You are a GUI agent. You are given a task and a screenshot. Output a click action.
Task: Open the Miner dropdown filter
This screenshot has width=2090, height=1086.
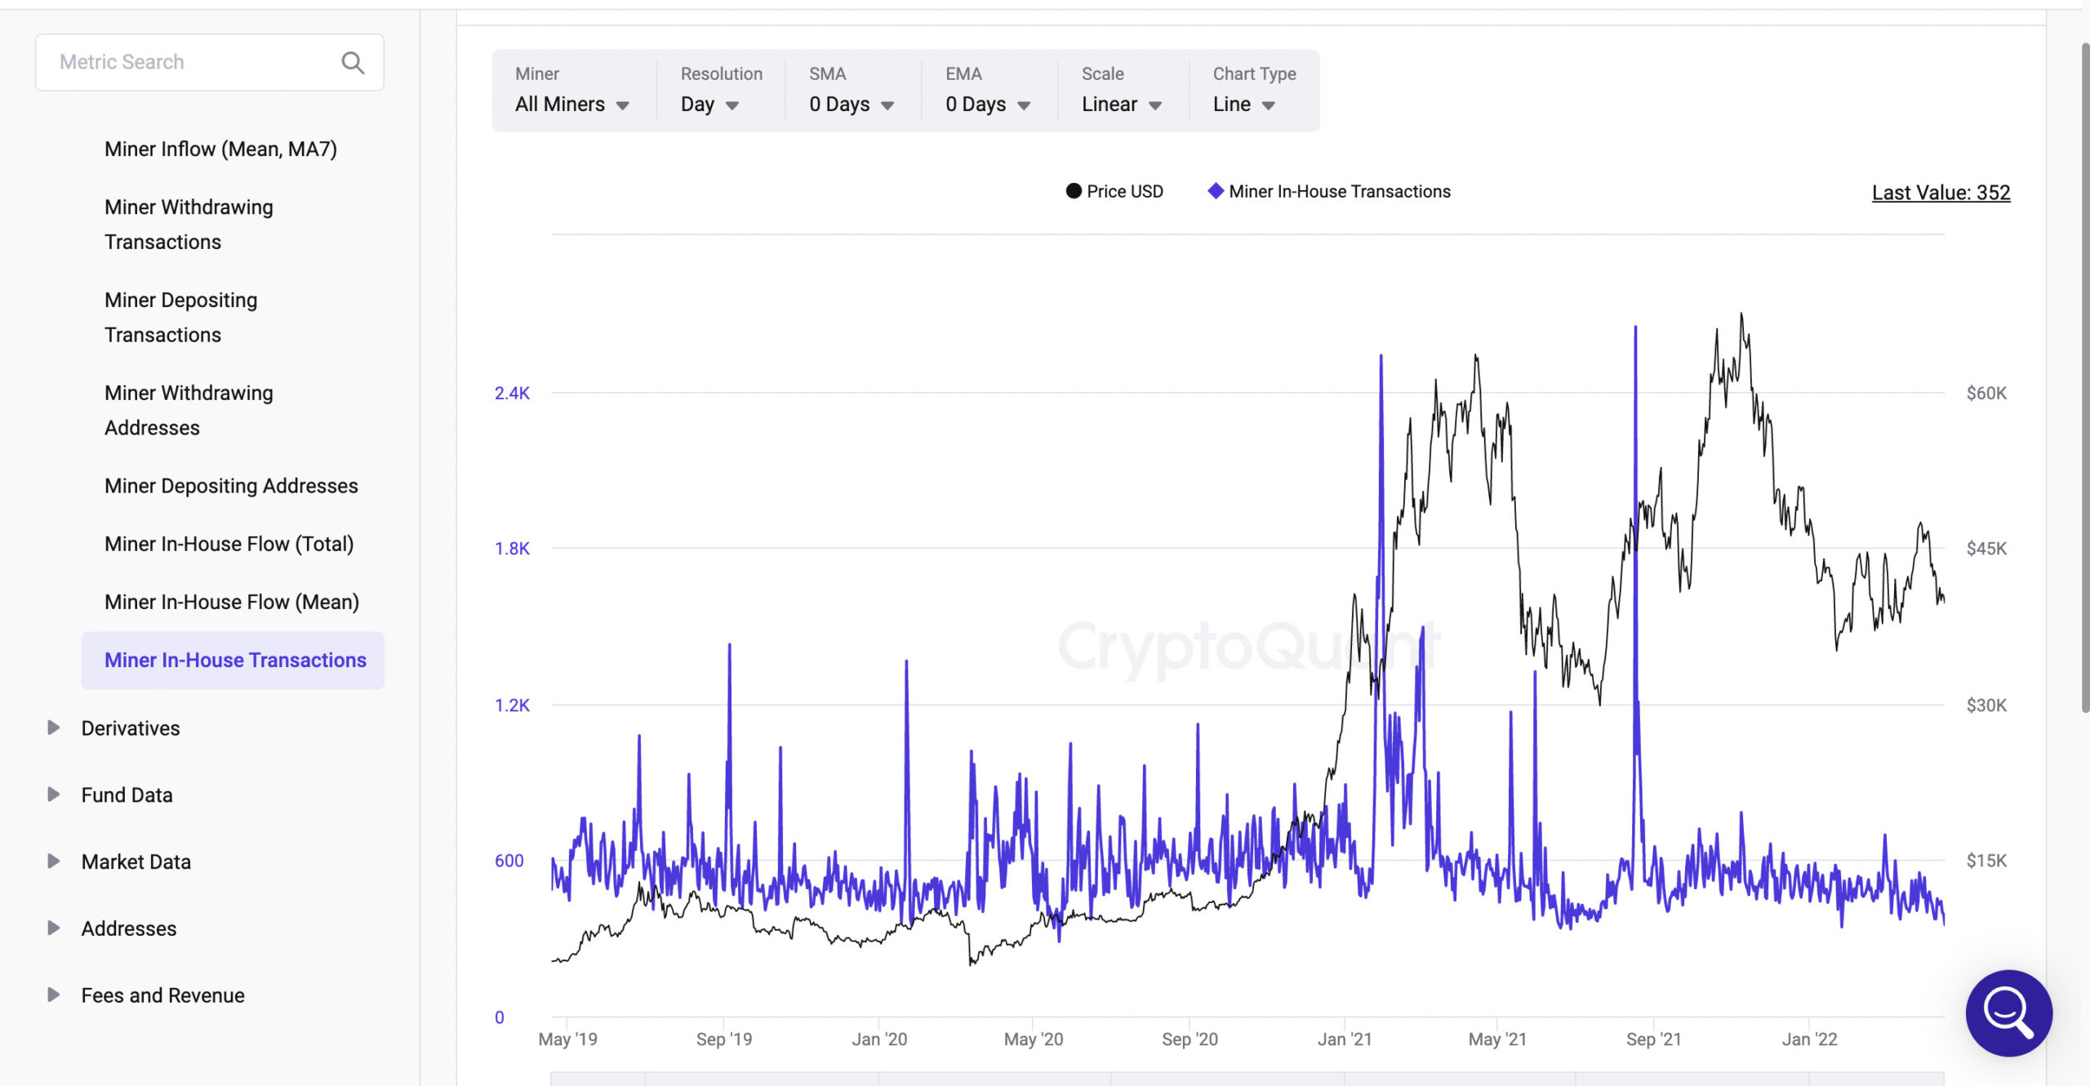coord(572,104)
